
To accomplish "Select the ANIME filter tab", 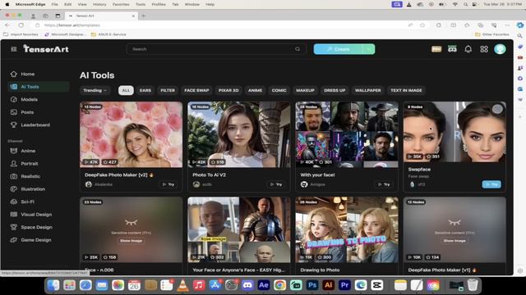I will (x=255, y=90).
